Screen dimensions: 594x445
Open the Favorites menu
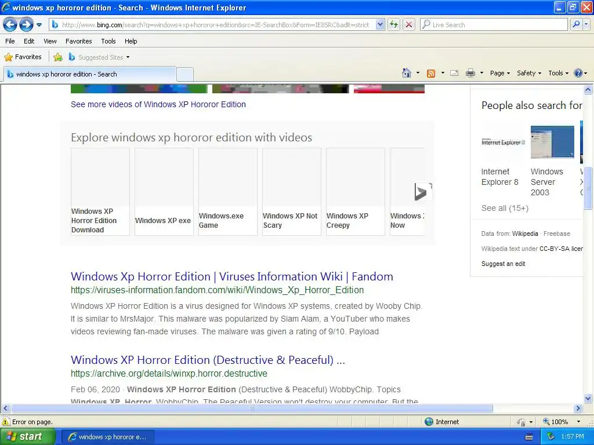[79, 41]
